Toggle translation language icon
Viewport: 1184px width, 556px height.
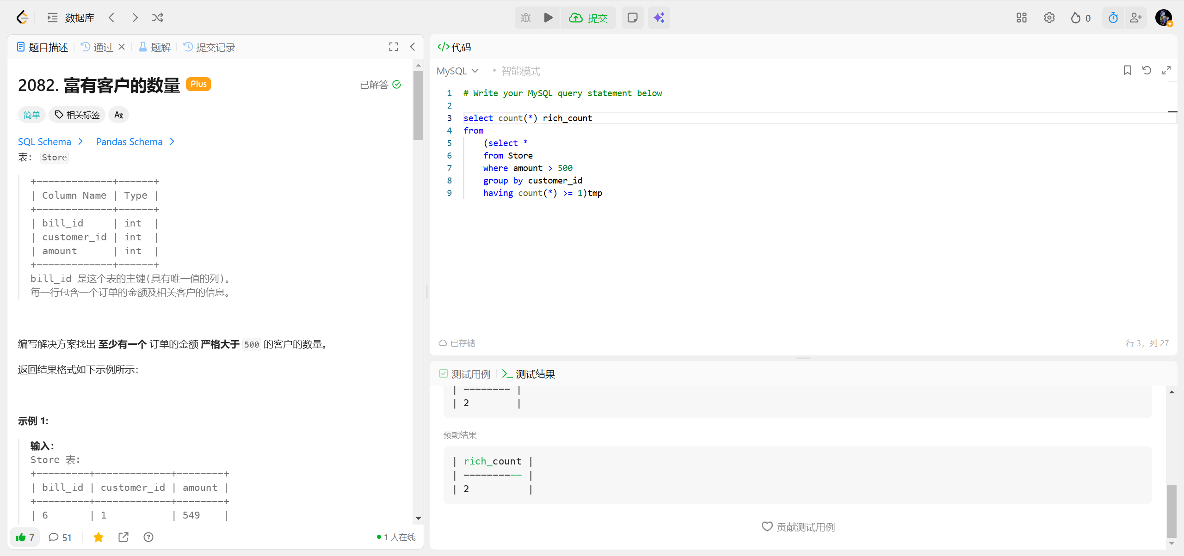(x=118, y=115)
